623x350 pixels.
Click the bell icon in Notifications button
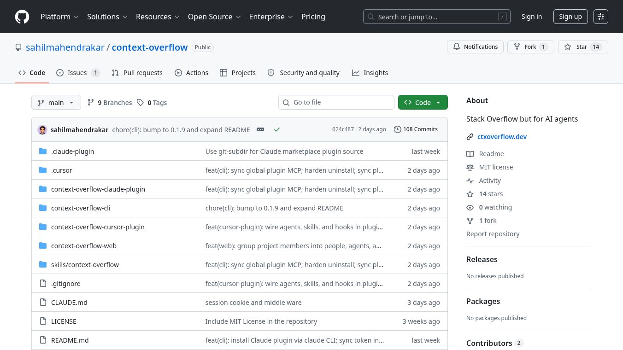pos(457,47)
